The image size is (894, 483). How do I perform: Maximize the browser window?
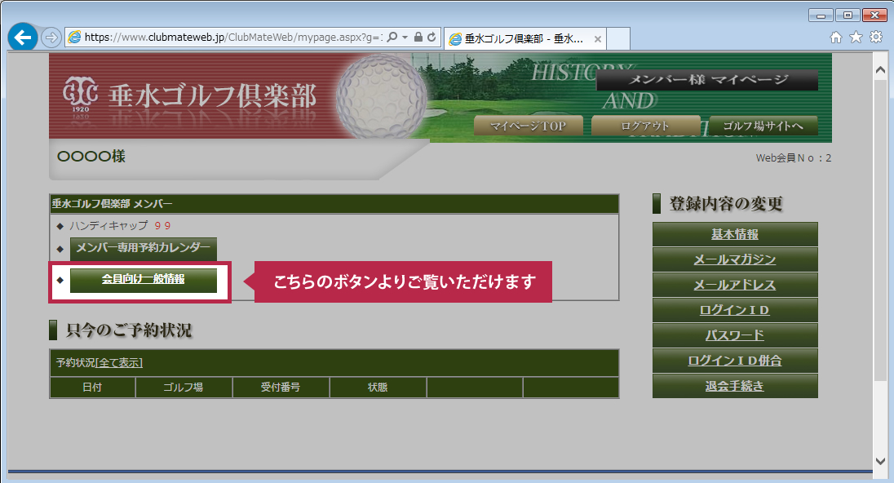pos(848,16)
